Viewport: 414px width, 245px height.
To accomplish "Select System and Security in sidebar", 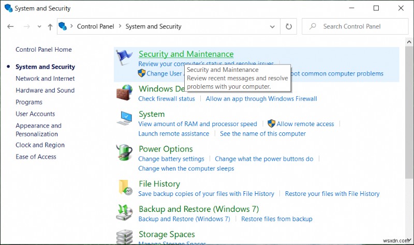I will click(x=45, y=67).
